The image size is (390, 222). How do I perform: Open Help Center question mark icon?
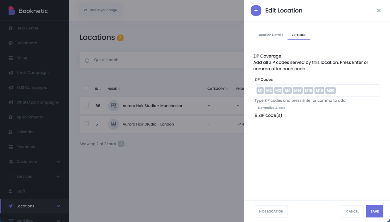click(11, 28)
